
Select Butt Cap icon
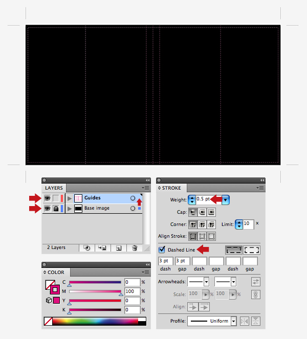(193, 212)
